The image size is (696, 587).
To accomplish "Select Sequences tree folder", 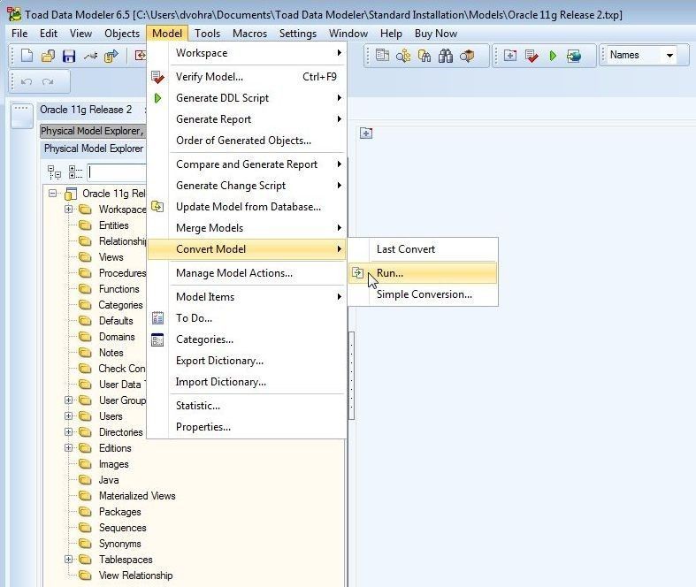I will (x=122, y=528).
